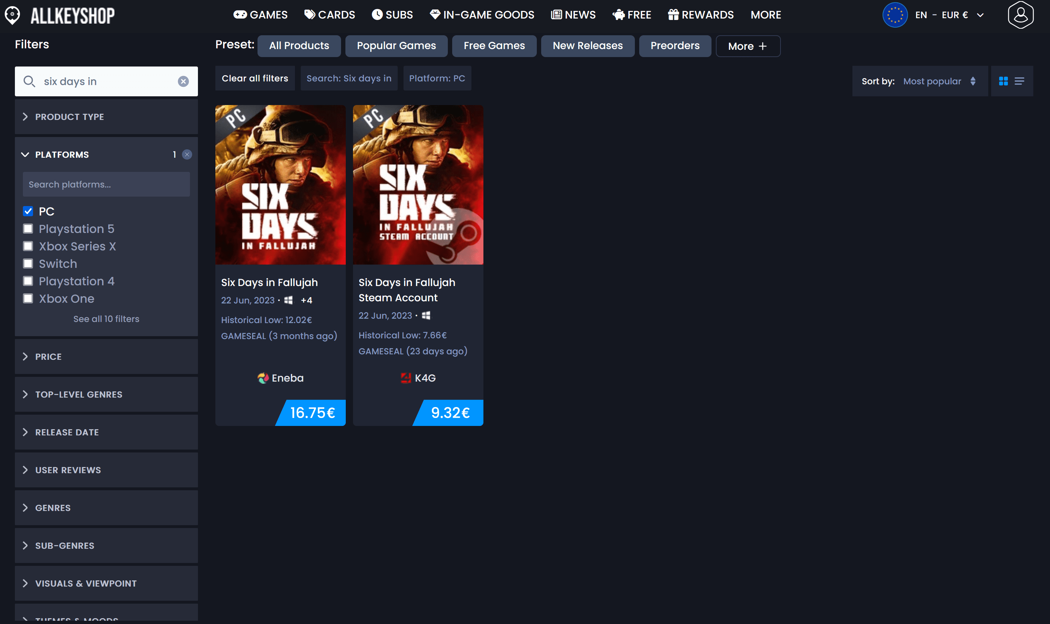Image resolution: width=1050 pixels, height=624 pixels.
Task: Click the Search platforms input field
Action: point(106,184)
